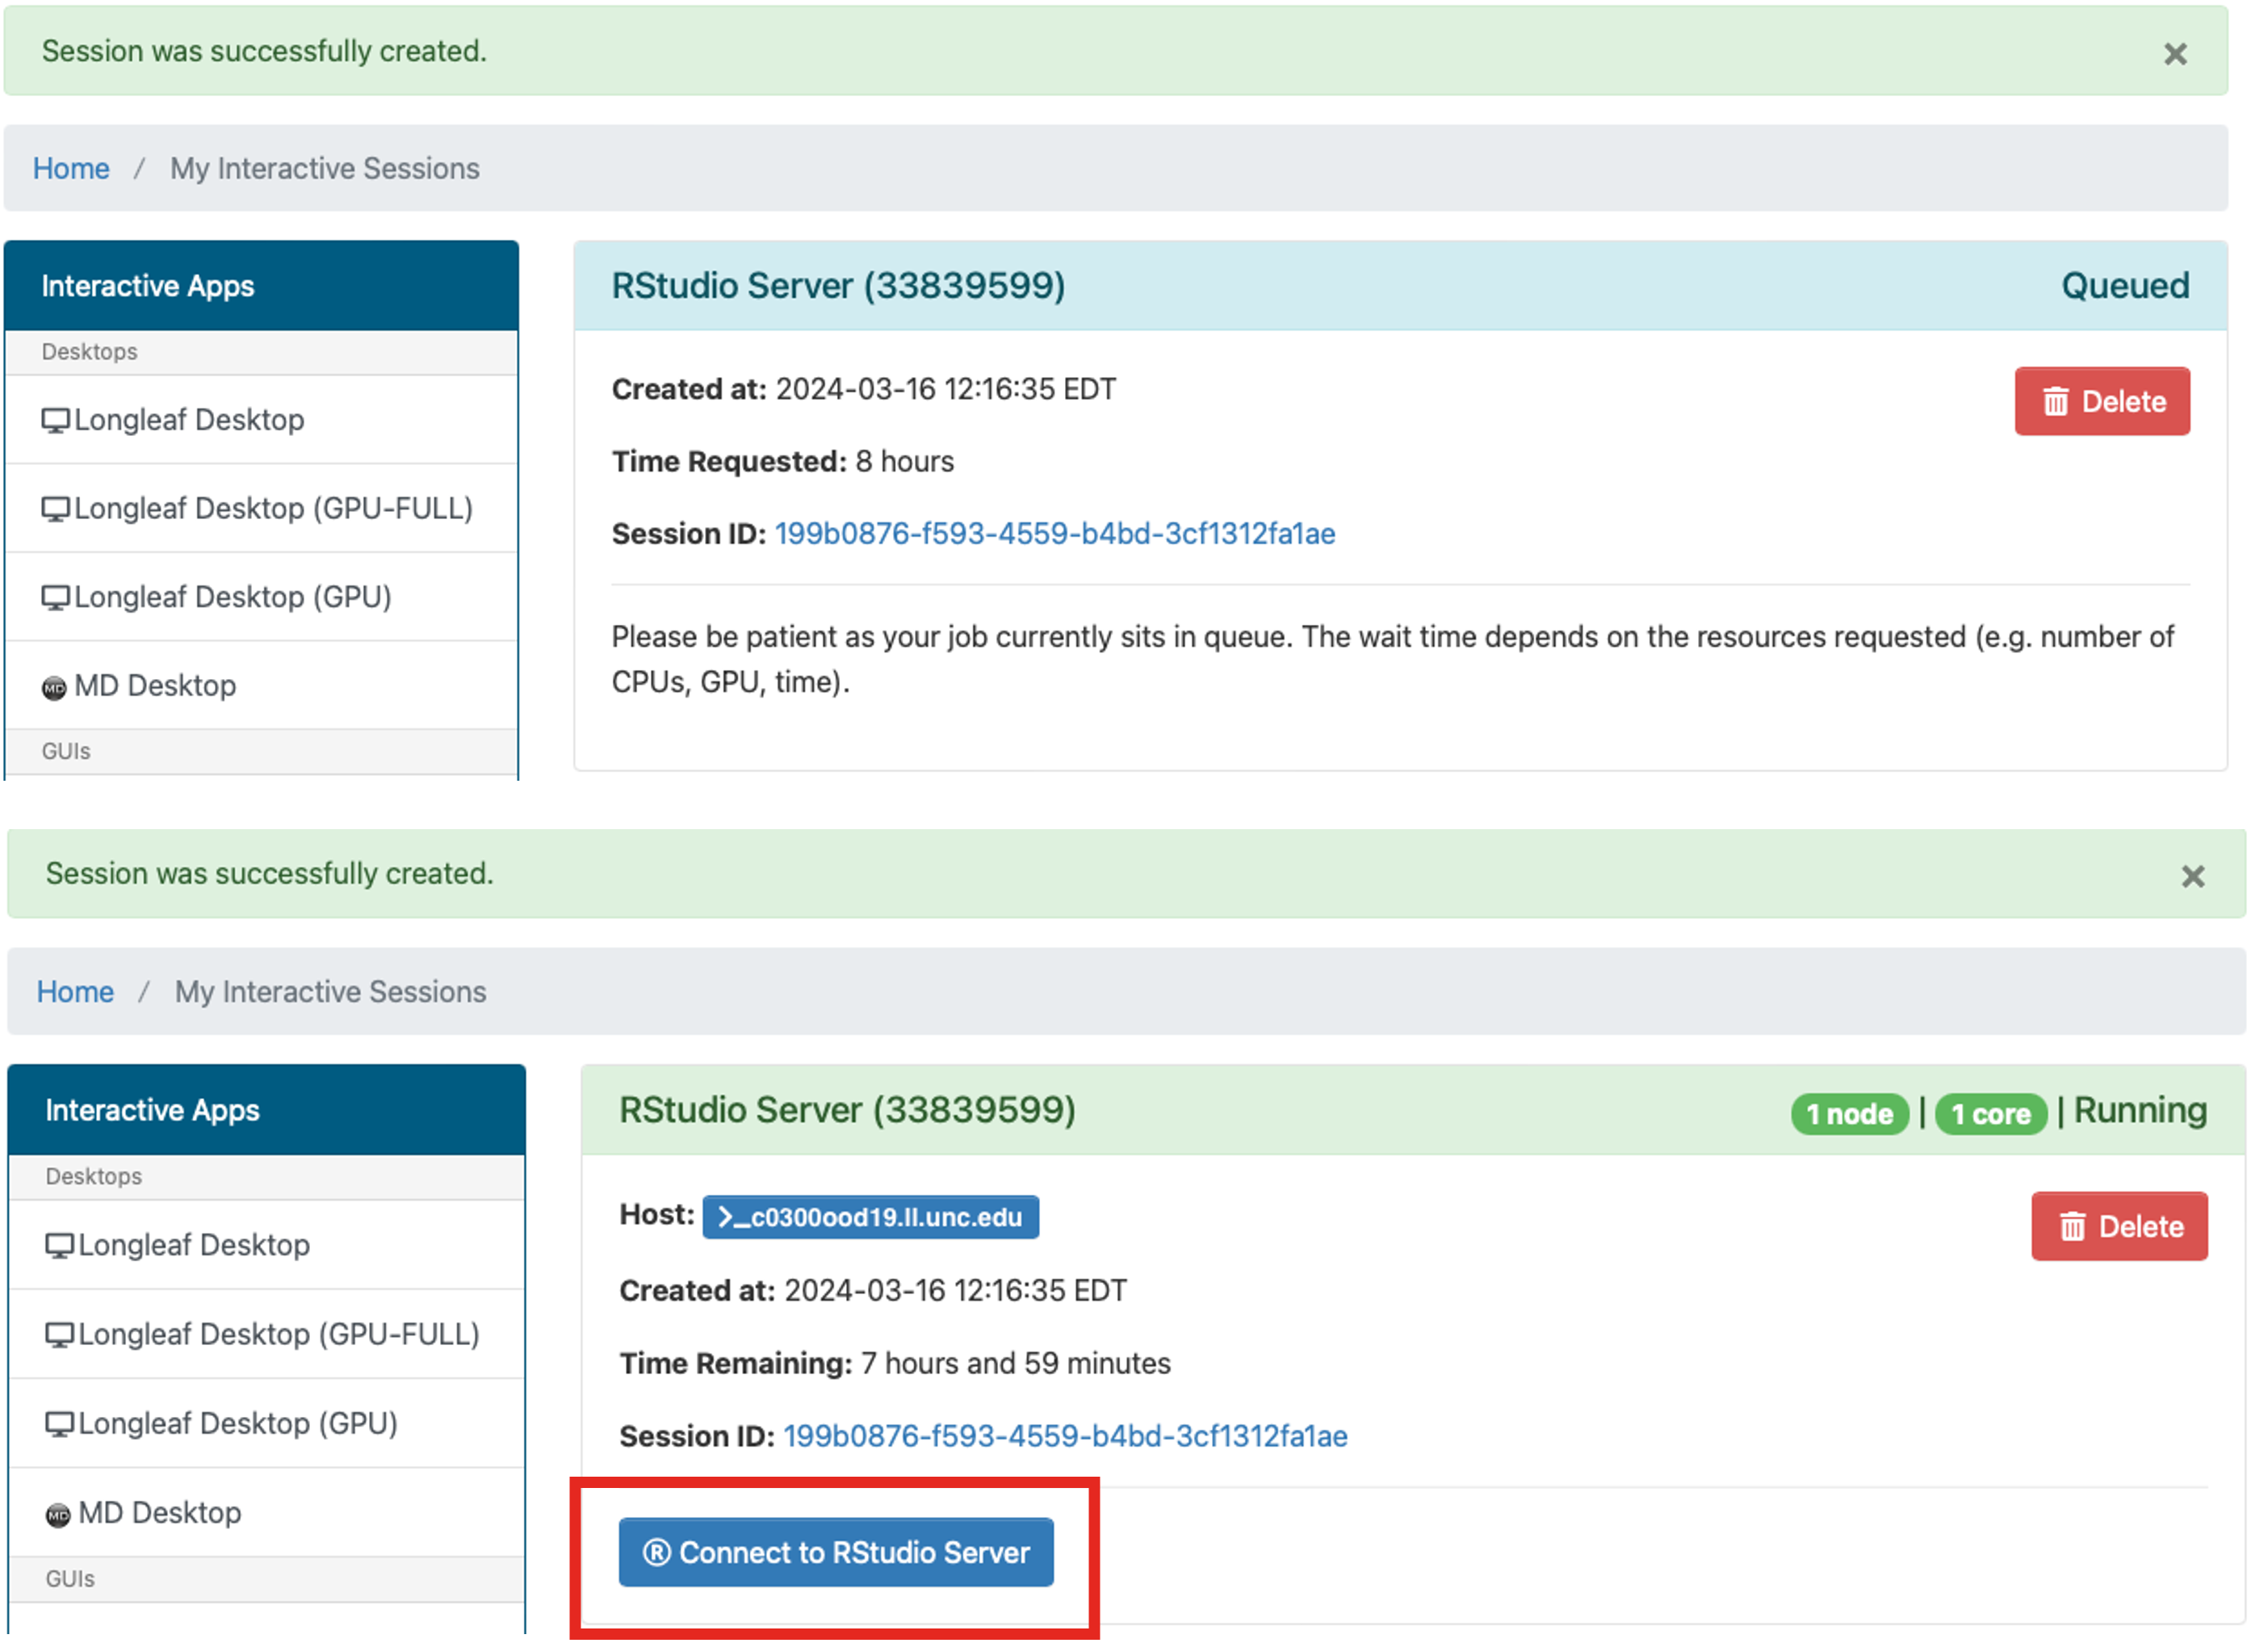Click the monitor icon of Longleaf Desktop (GPU) on the Queued page
Screen dimensions: 2268x1643
[x=56, y=599]
